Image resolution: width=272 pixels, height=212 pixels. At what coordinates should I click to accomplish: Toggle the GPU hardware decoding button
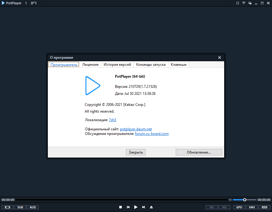tap(239, 207)
